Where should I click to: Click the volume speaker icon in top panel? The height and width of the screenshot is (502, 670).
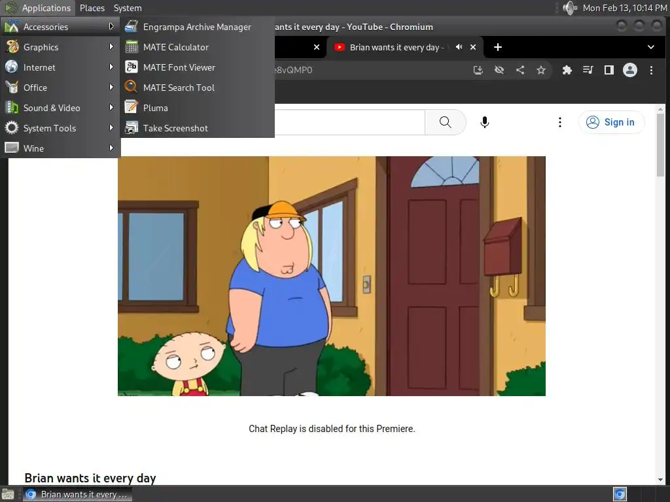[570, 8]
